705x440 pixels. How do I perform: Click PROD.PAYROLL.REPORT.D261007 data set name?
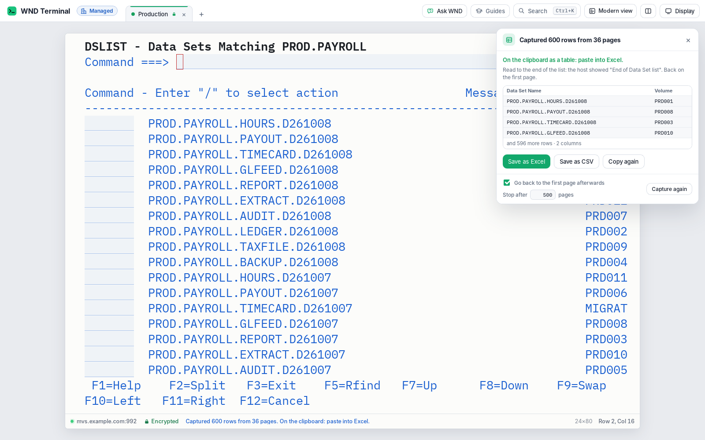pos(243,339)
